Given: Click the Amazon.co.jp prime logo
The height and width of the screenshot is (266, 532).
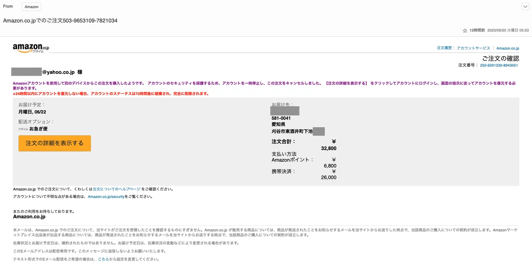Looking at the screenshot, I should (31, 48).
